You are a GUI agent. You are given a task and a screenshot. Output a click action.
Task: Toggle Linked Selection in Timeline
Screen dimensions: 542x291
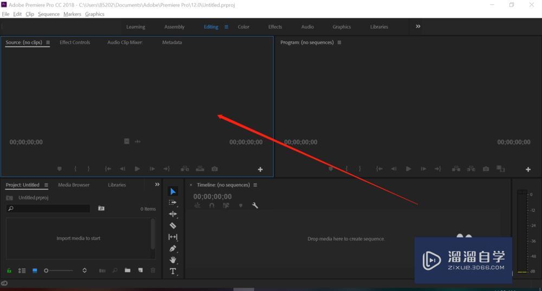(226, 205)
